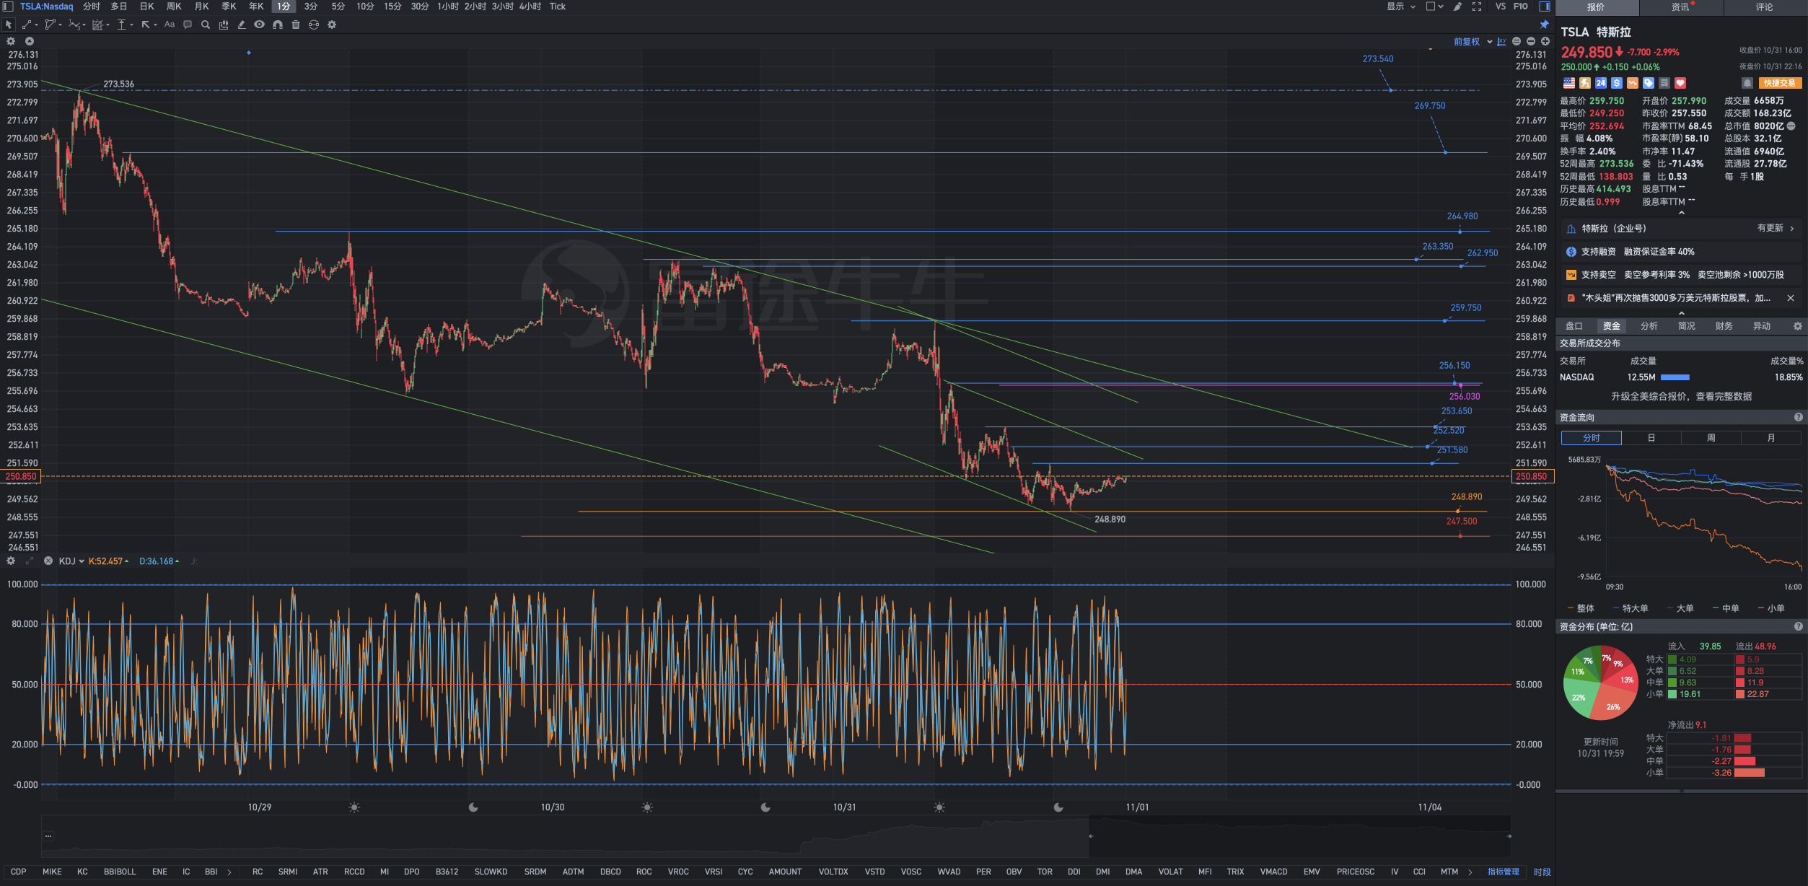1808x886 pixels.
Task: Close the KDJ indicator panel
Action: 48,561
